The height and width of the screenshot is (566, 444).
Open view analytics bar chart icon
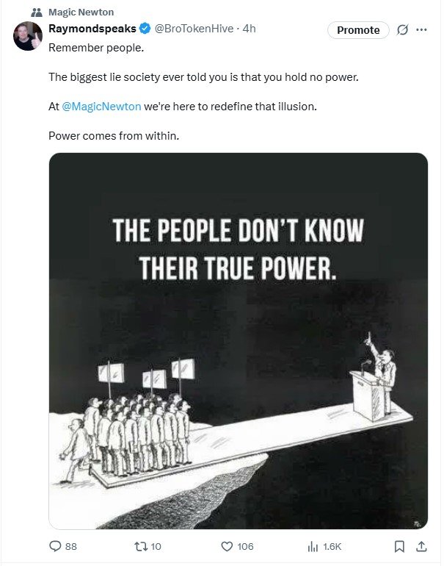313,546
